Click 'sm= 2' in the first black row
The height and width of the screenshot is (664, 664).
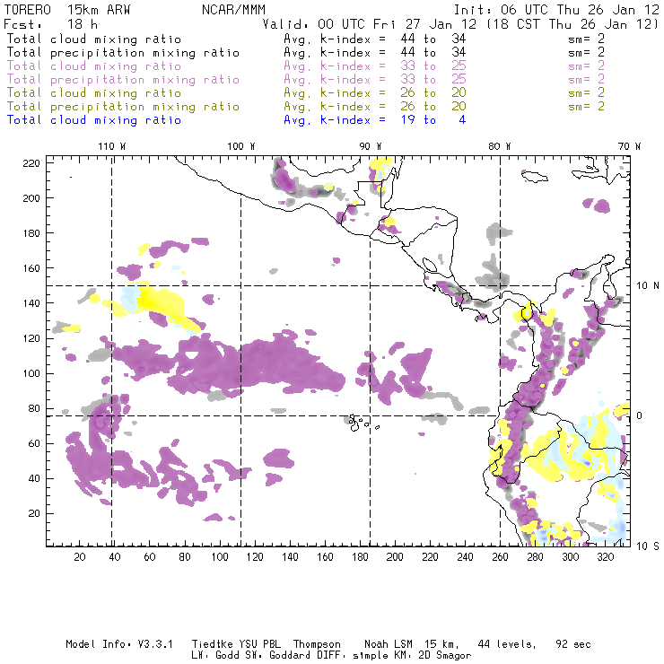coord(587,39)
